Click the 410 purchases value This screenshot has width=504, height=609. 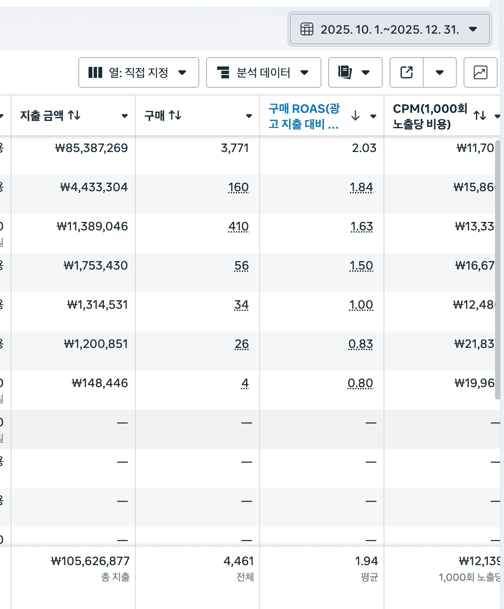[x=238, y=227]
